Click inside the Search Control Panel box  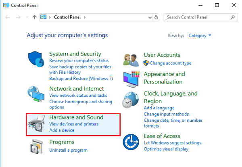coord(198,17)
